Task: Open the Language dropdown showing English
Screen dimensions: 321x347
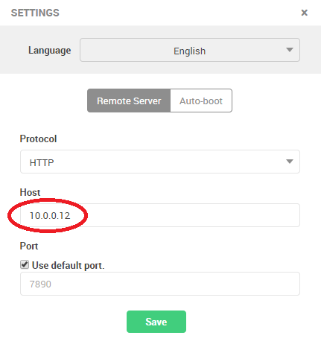Action: 190,50
